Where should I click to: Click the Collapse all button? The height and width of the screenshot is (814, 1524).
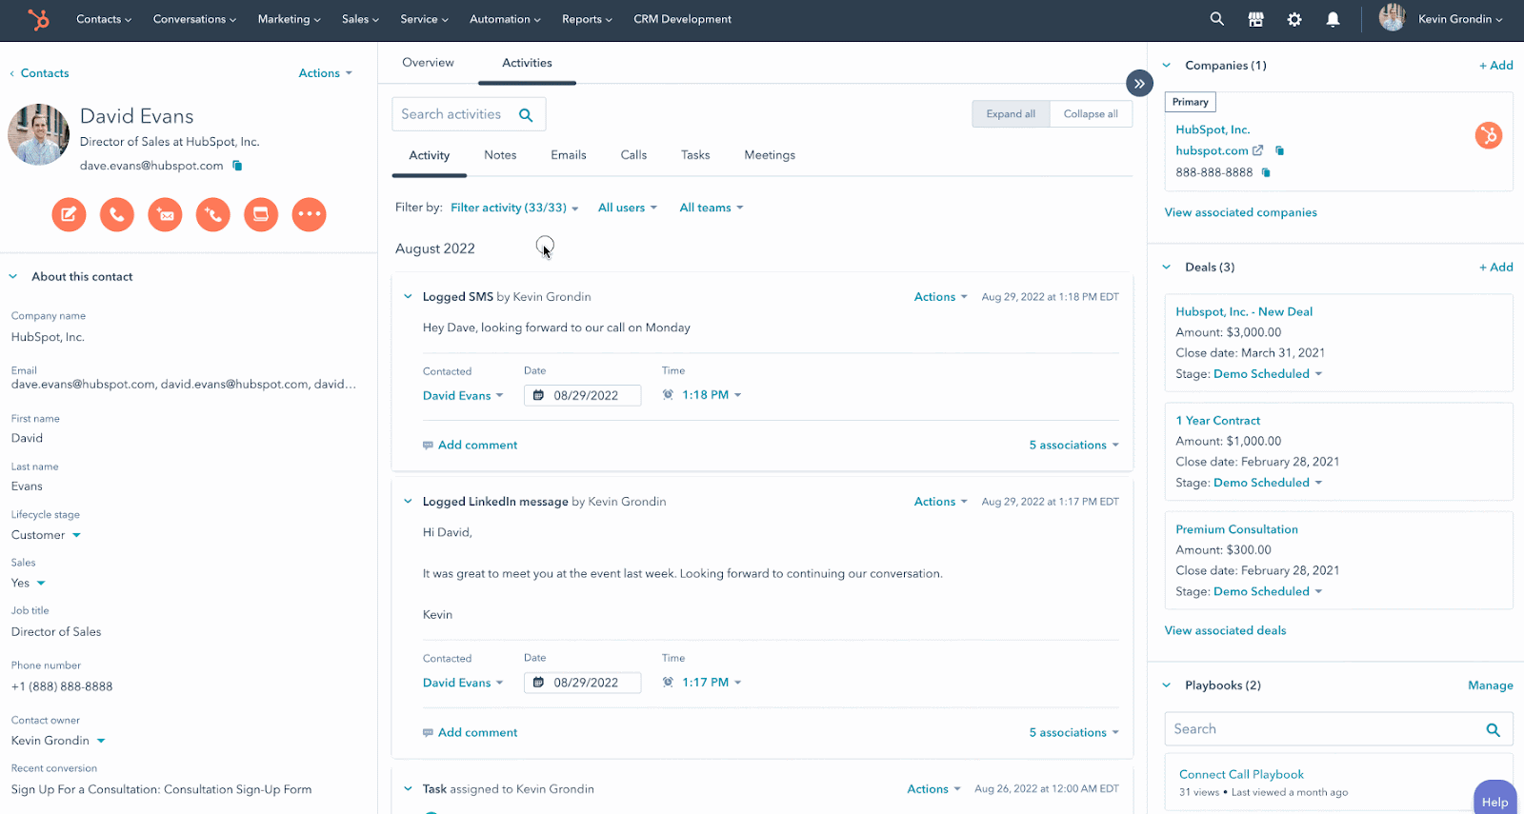pyautogui.click(x=1091, y=114)
